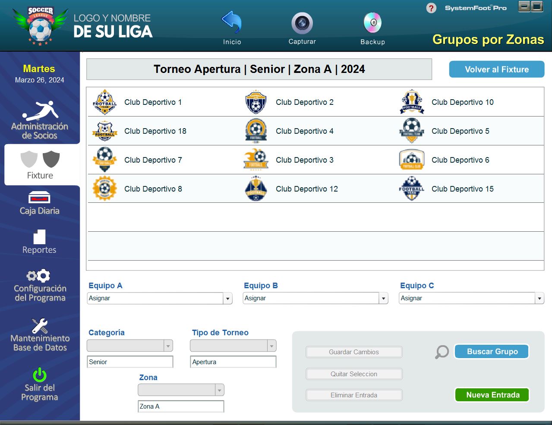The width and height of the screenshot is (552, 425).
Task: Click Club Deportivo 8 team badge
Action: (x=105, y=189)
